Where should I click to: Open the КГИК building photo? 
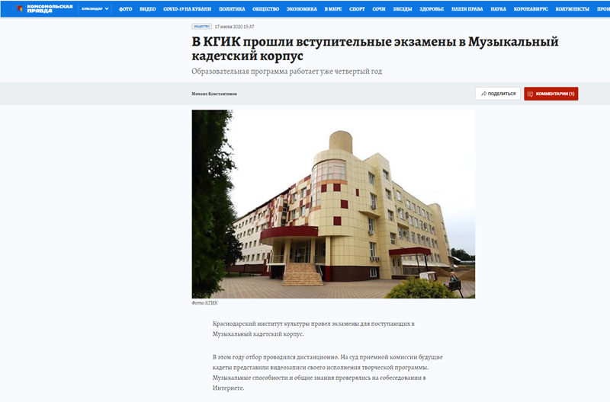(333, 204)
